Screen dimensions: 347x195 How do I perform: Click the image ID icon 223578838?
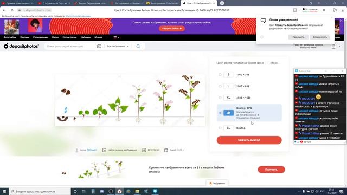pos(144,150)
